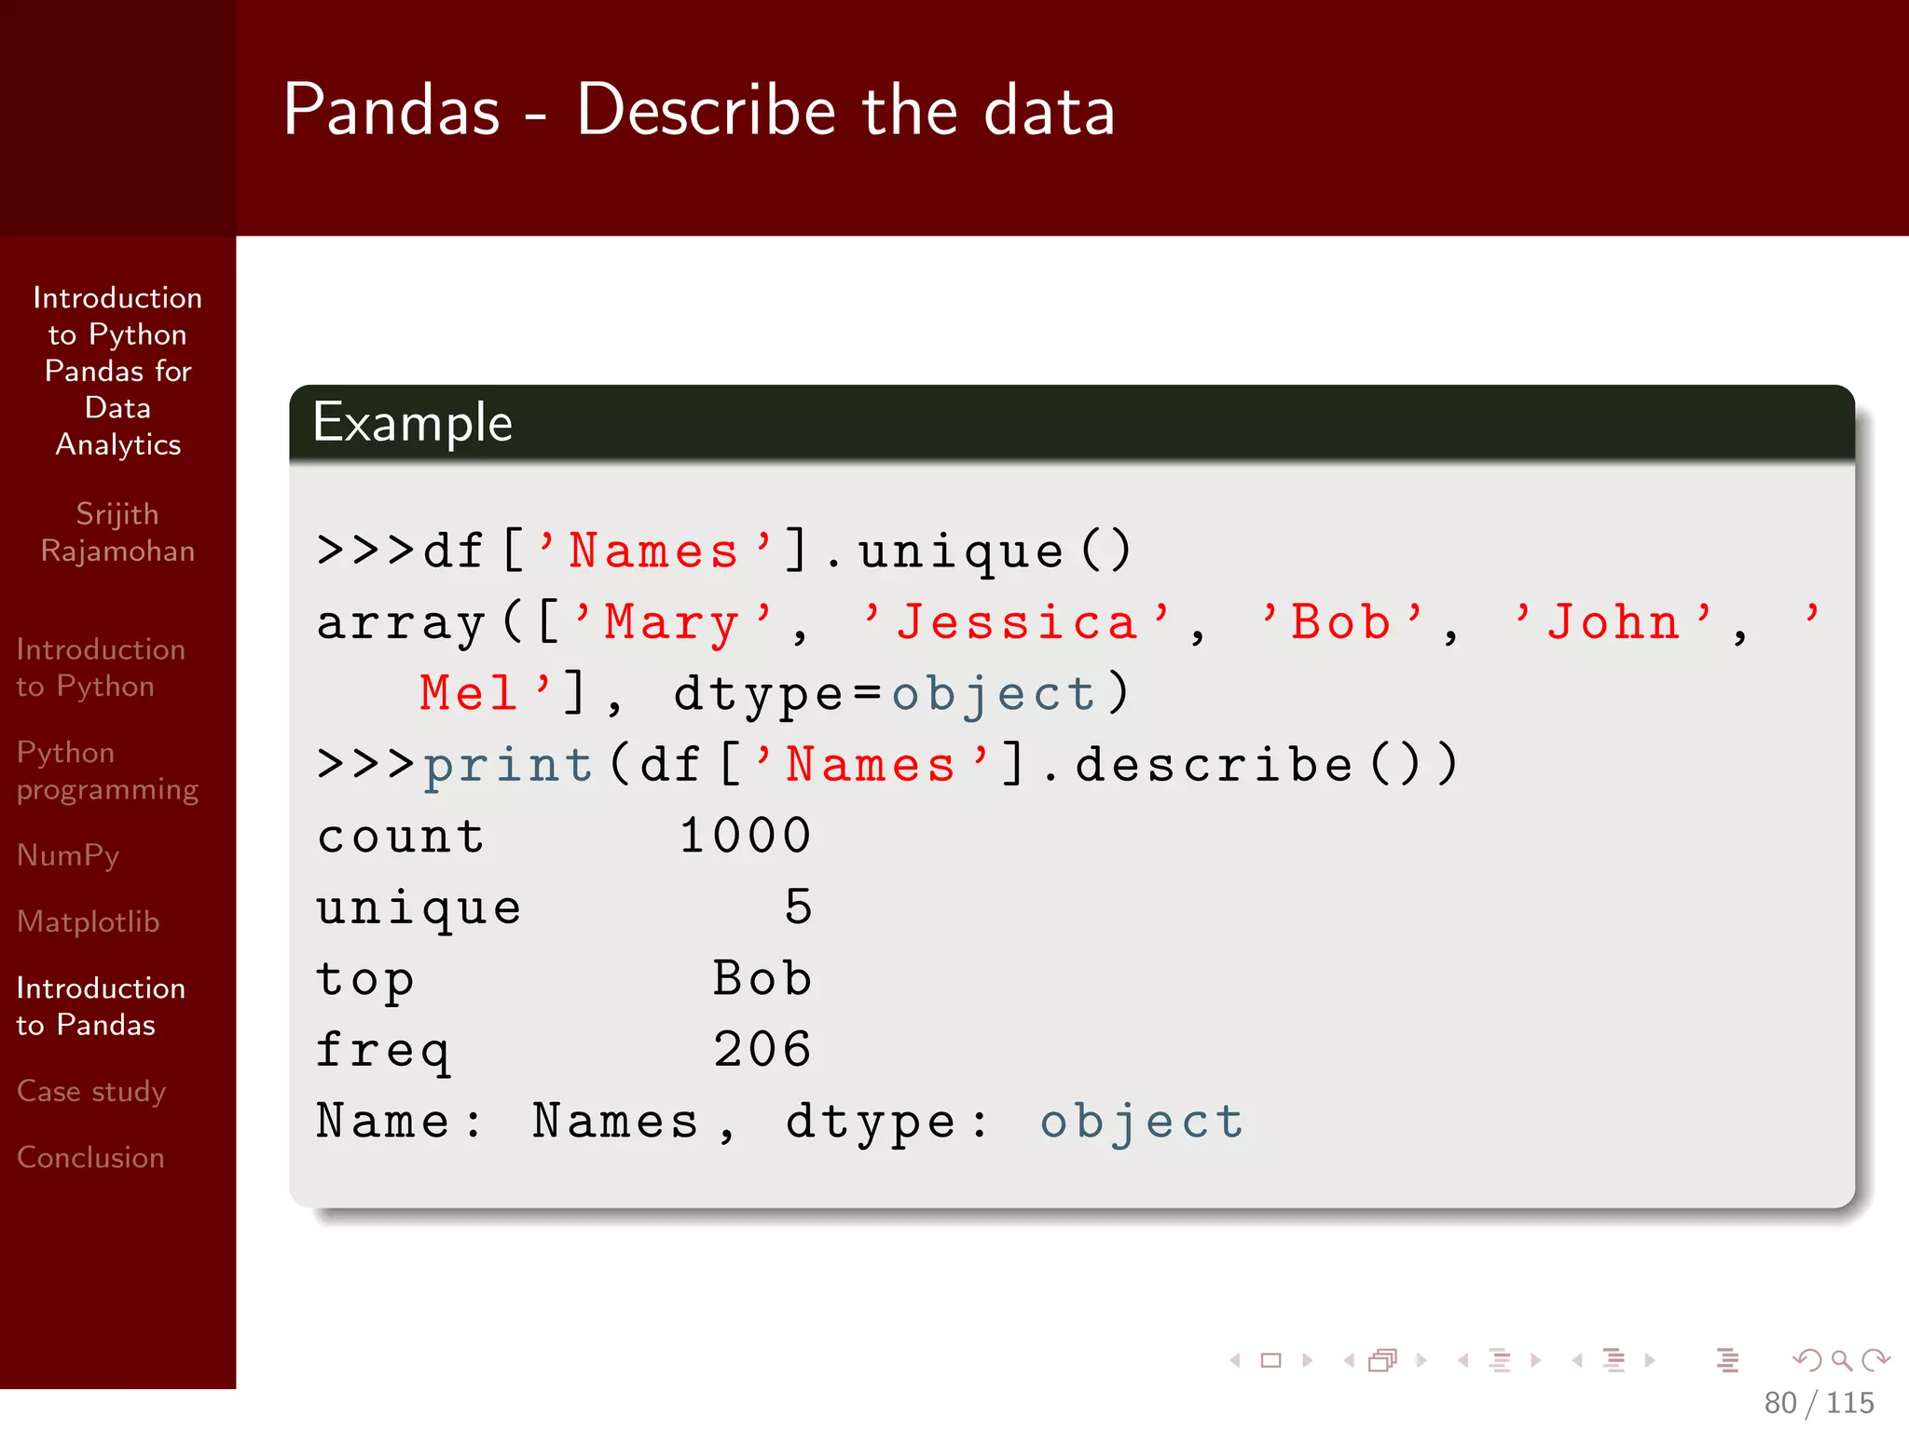The width and height of the screenshot is (1909, 1431).
Task: Click the go forward curved arrow
Action: (1875, 1361)
